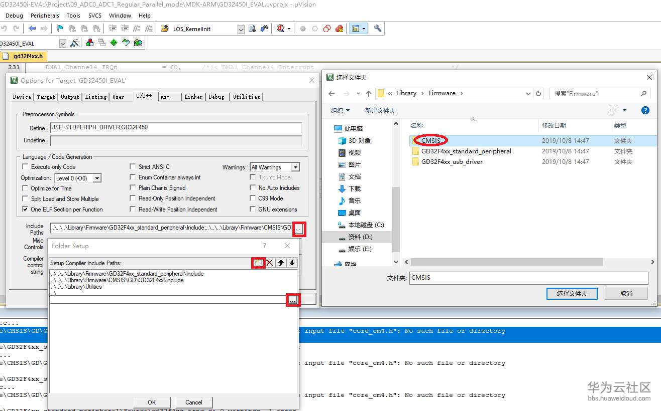Click the Include Paths browse button
661x411 pixels.
[x=299, y=229]
